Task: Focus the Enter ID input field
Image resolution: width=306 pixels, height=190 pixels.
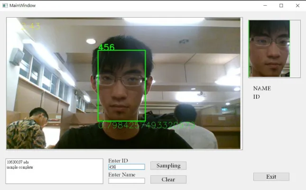Action: pyautogui.click(x=127, y=167)
